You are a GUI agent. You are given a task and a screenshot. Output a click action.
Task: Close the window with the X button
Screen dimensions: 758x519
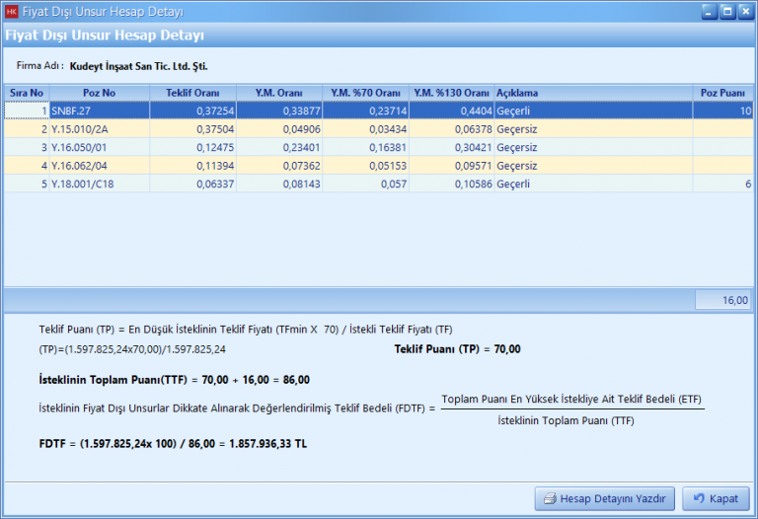(x=744, y=12)
